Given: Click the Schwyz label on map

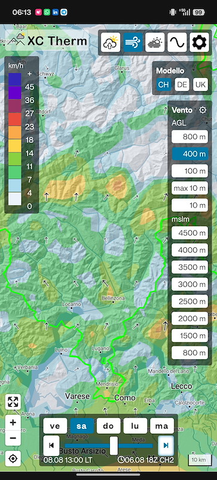Looking at the screenshot, I should tap(45, 74).
